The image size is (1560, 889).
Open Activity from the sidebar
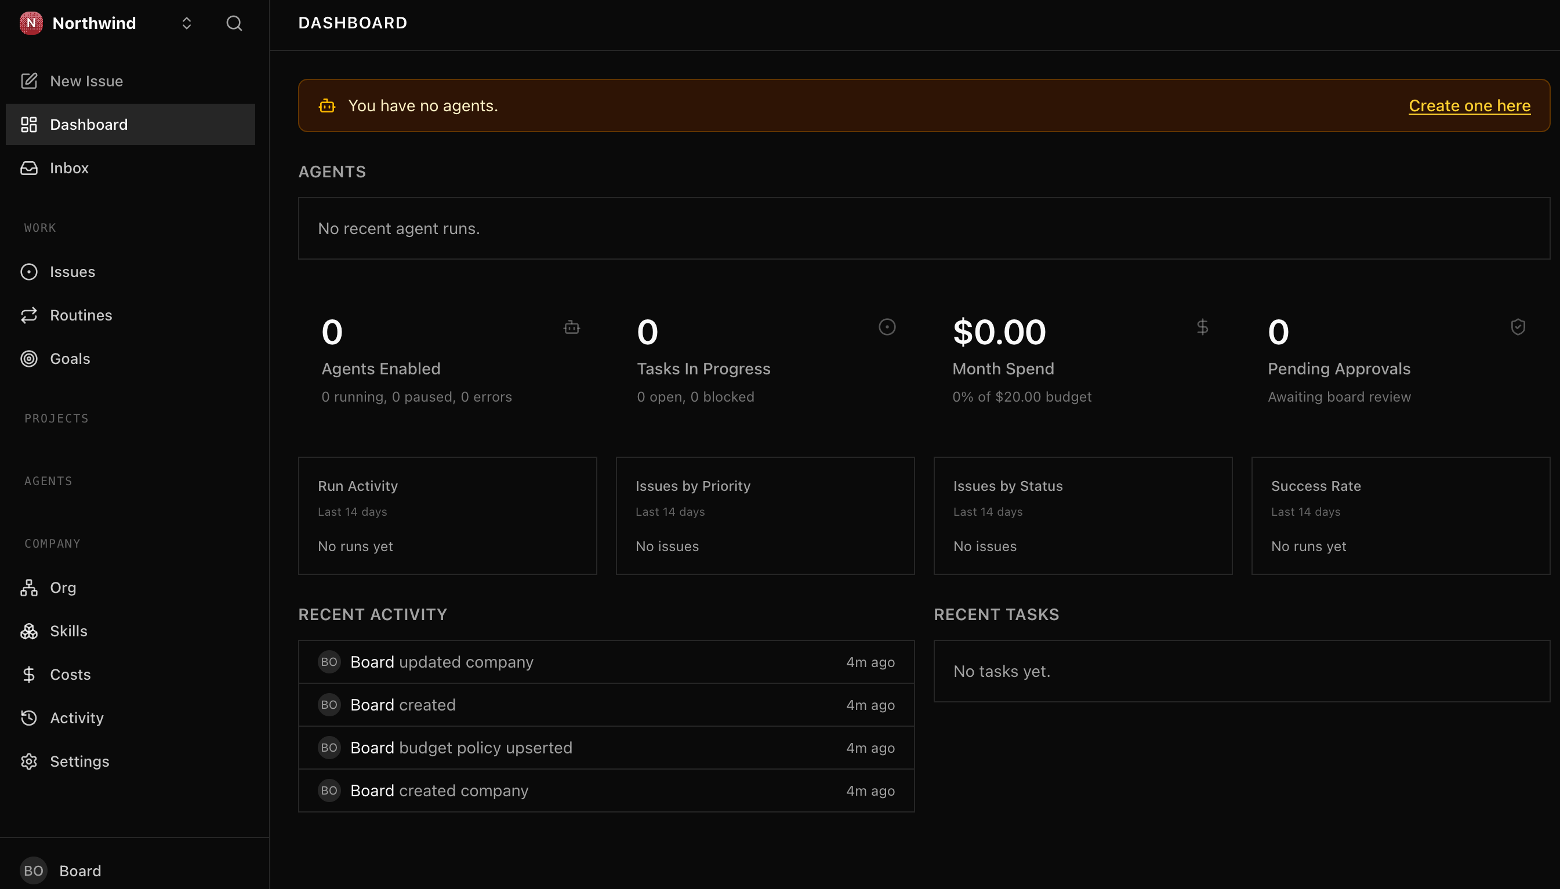130,717
